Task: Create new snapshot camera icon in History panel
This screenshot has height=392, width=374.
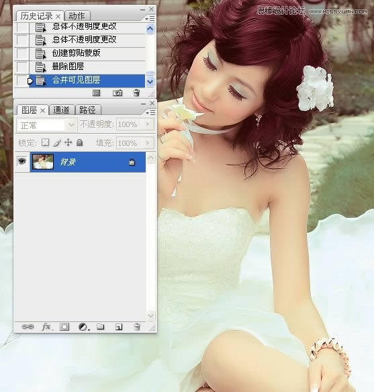Action: (x=118, y=93)
